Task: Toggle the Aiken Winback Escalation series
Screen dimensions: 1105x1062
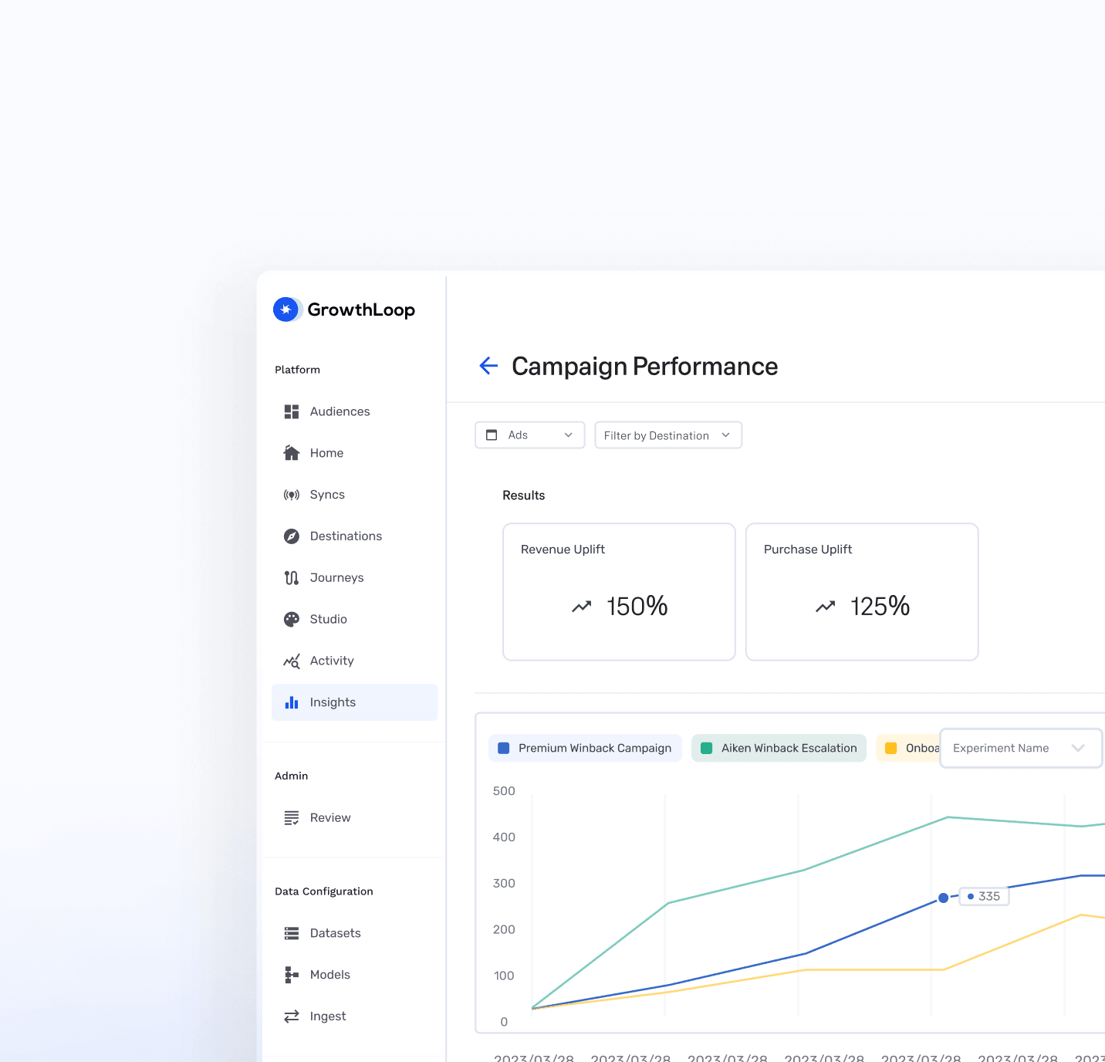Action: coord(779,748)
